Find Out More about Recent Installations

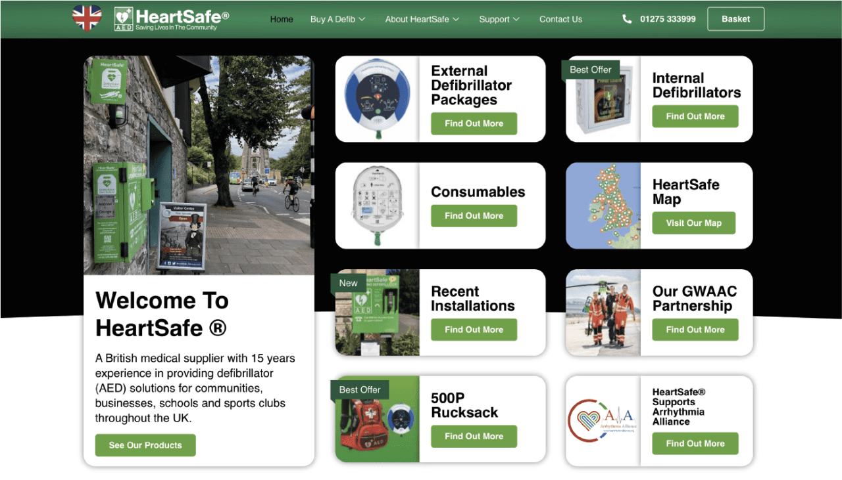click(474, 330)
